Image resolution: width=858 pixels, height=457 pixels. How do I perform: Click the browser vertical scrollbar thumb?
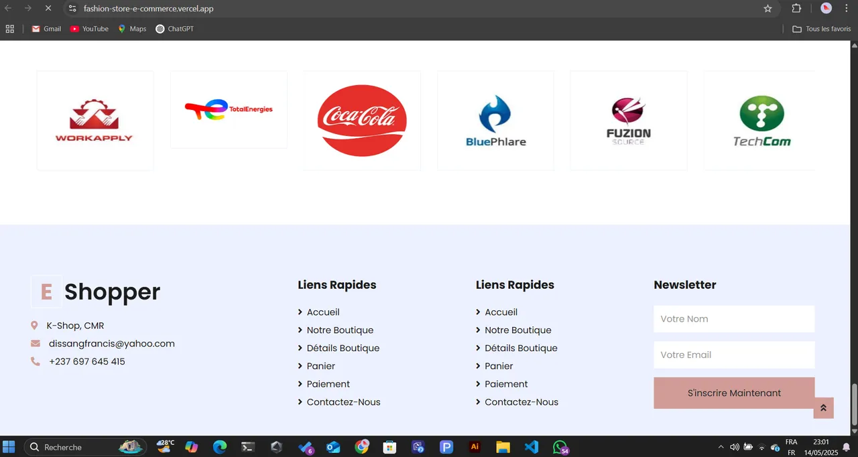[854, 405]
